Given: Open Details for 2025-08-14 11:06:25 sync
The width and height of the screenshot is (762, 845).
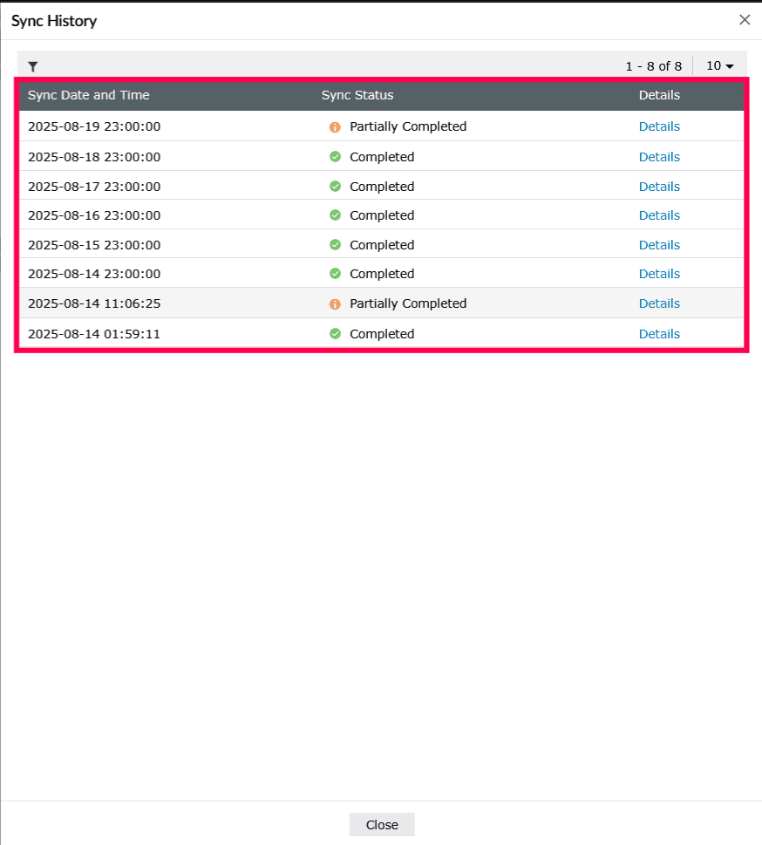Looking at the screenshot, I should coord(659,303).
